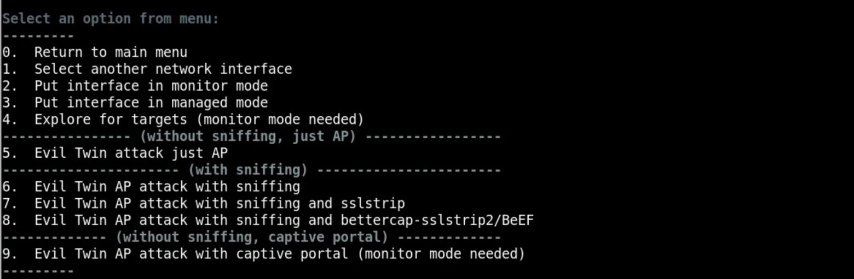Choose Put interface in managed mode line
Viewport: 854px width, 279px height.
click(x=151, y=103)
